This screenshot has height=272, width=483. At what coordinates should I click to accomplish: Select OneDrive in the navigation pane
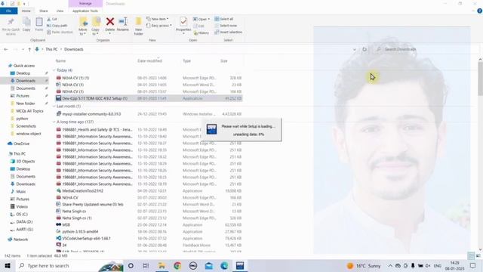(21, 144)
